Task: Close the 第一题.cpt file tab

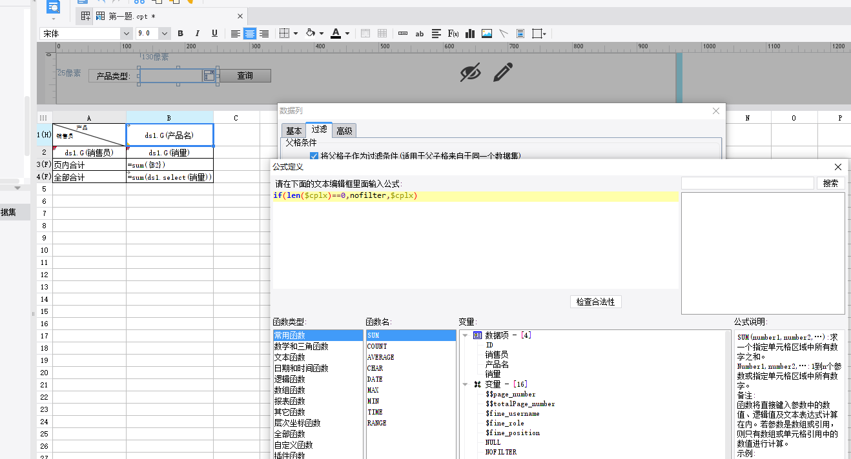Action: pos(240,16)
